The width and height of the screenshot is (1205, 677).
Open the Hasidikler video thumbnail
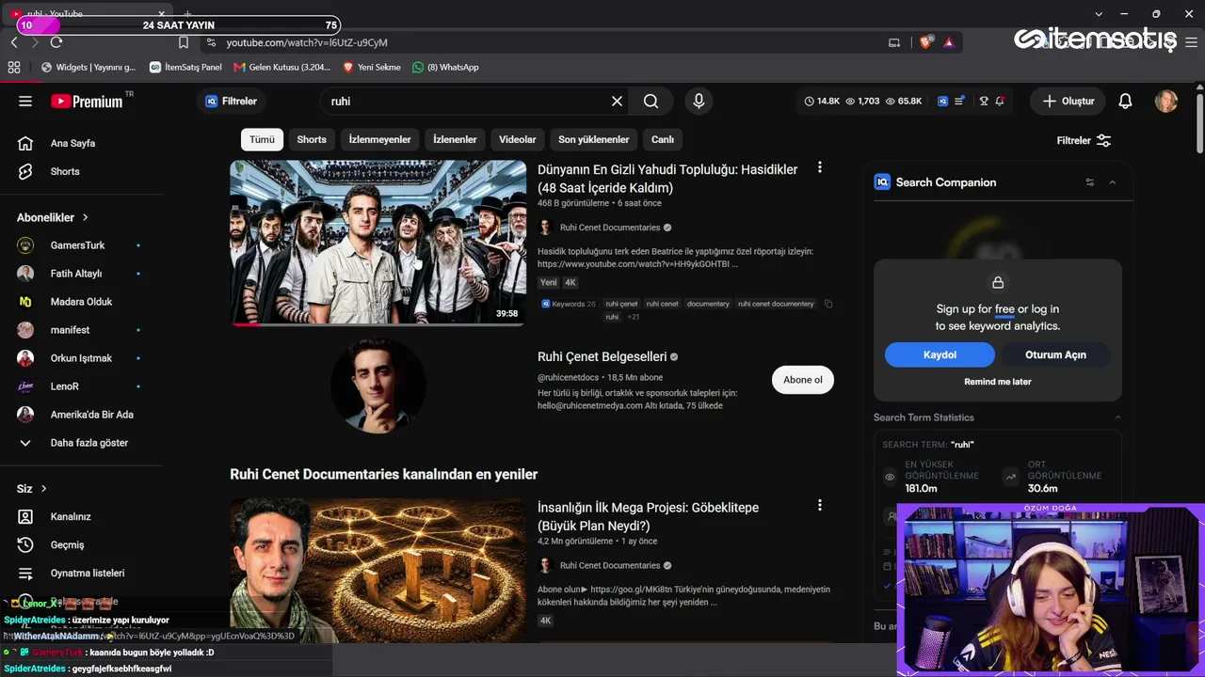pos(378,243)
